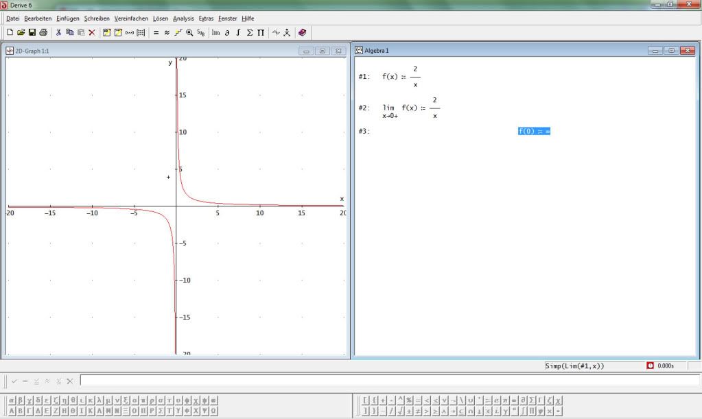The image size is (702, 419).
Task: Click the Approximate (≈) toolbar icon
Action: [x=167, y=32]
